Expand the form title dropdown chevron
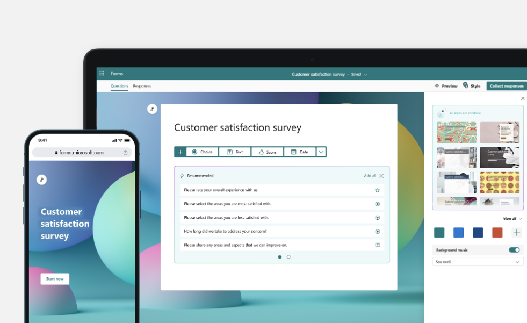The image size is (527, 323). tap(366, 75)
